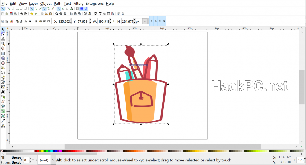Select the Ellipse circle tool

(x=3, y=63)
